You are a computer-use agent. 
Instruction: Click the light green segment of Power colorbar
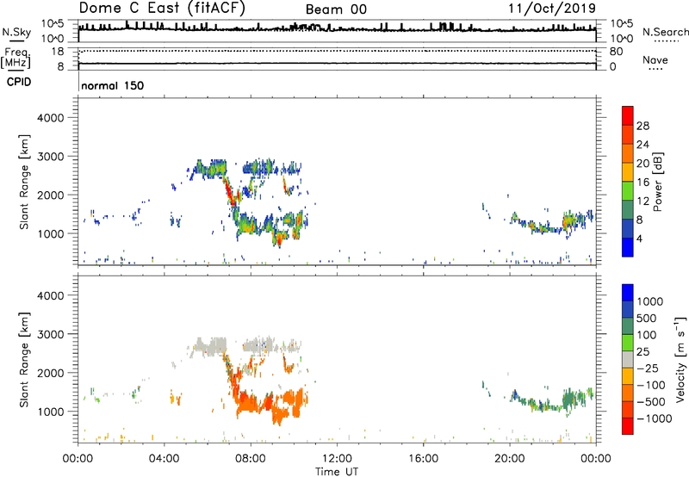(628, 191)
